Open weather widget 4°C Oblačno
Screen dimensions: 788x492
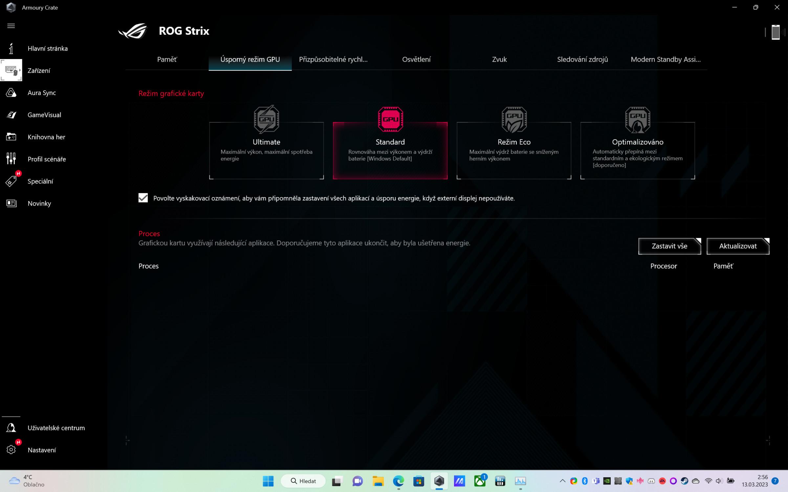coord(27,481)
